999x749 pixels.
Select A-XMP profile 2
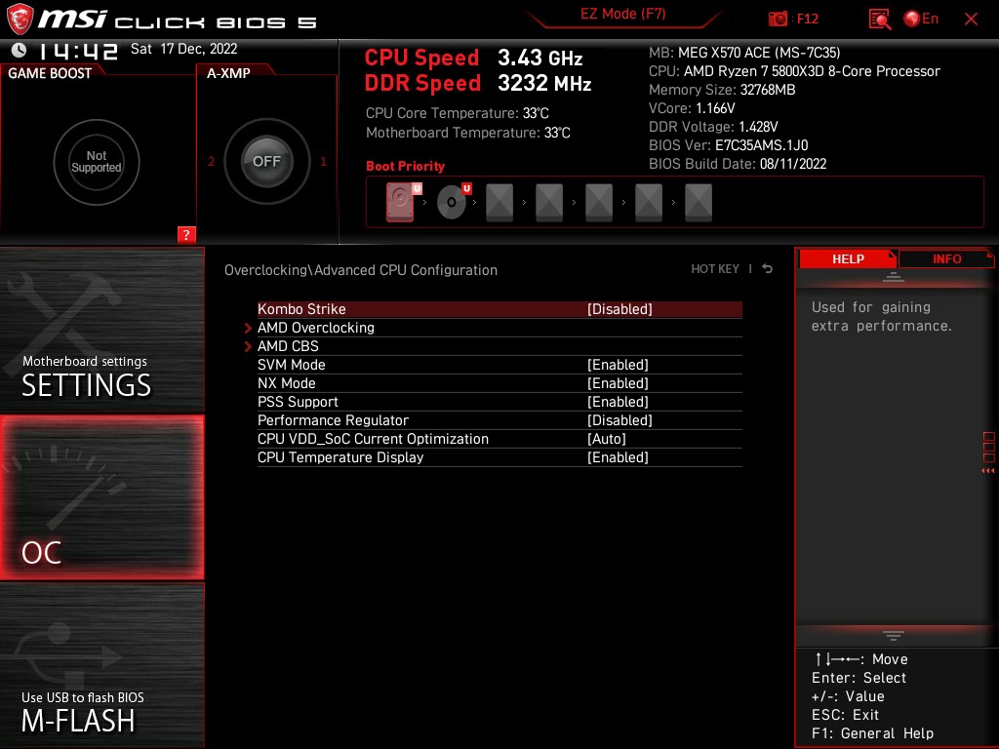point(211,162)
